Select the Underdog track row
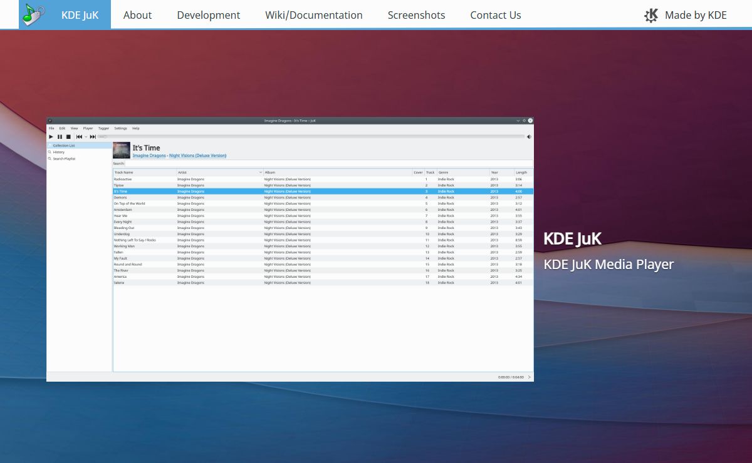The width and height of the screenshot is (752, 463). pos(323,234)
